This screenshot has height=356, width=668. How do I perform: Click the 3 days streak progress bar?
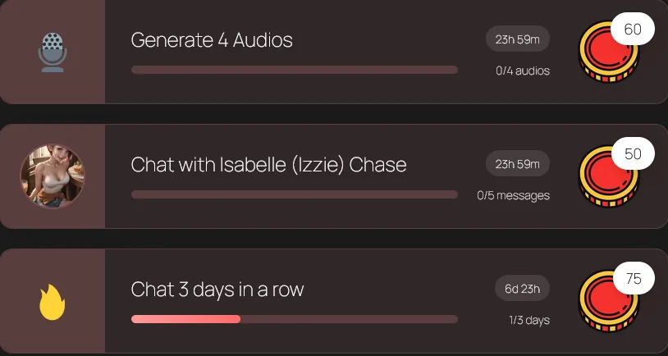point(294,319)
